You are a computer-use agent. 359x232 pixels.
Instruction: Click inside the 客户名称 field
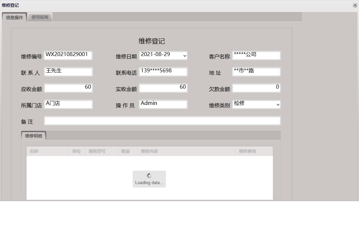pyautogui.click(x=256, y=55)
